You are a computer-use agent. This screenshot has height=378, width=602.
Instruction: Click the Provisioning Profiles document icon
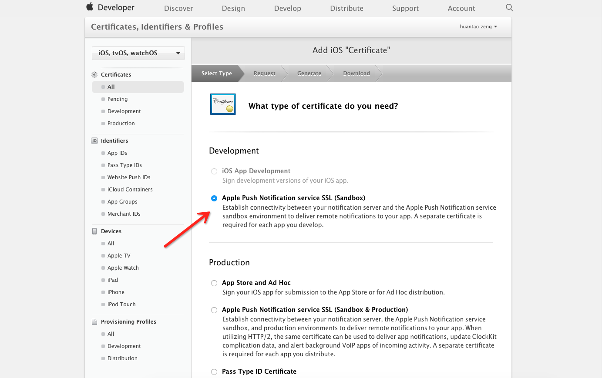click(94, 322)
